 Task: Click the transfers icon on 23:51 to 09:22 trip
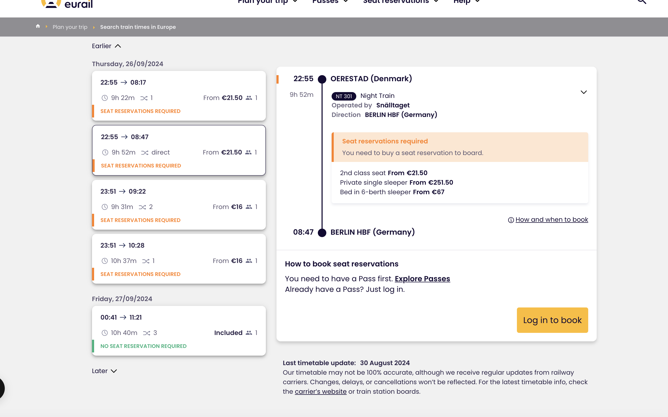[x=142, y=207]
